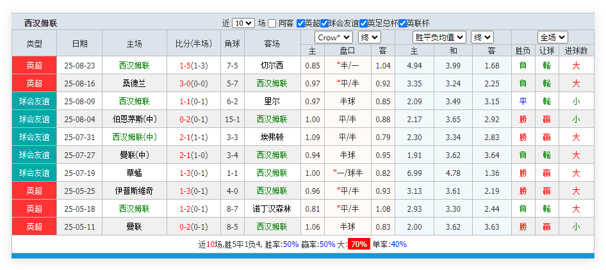This screenshot has width=606, height=270.
Task: Expand the Crow* bookmaker dropdown
Action: point(334,38)
